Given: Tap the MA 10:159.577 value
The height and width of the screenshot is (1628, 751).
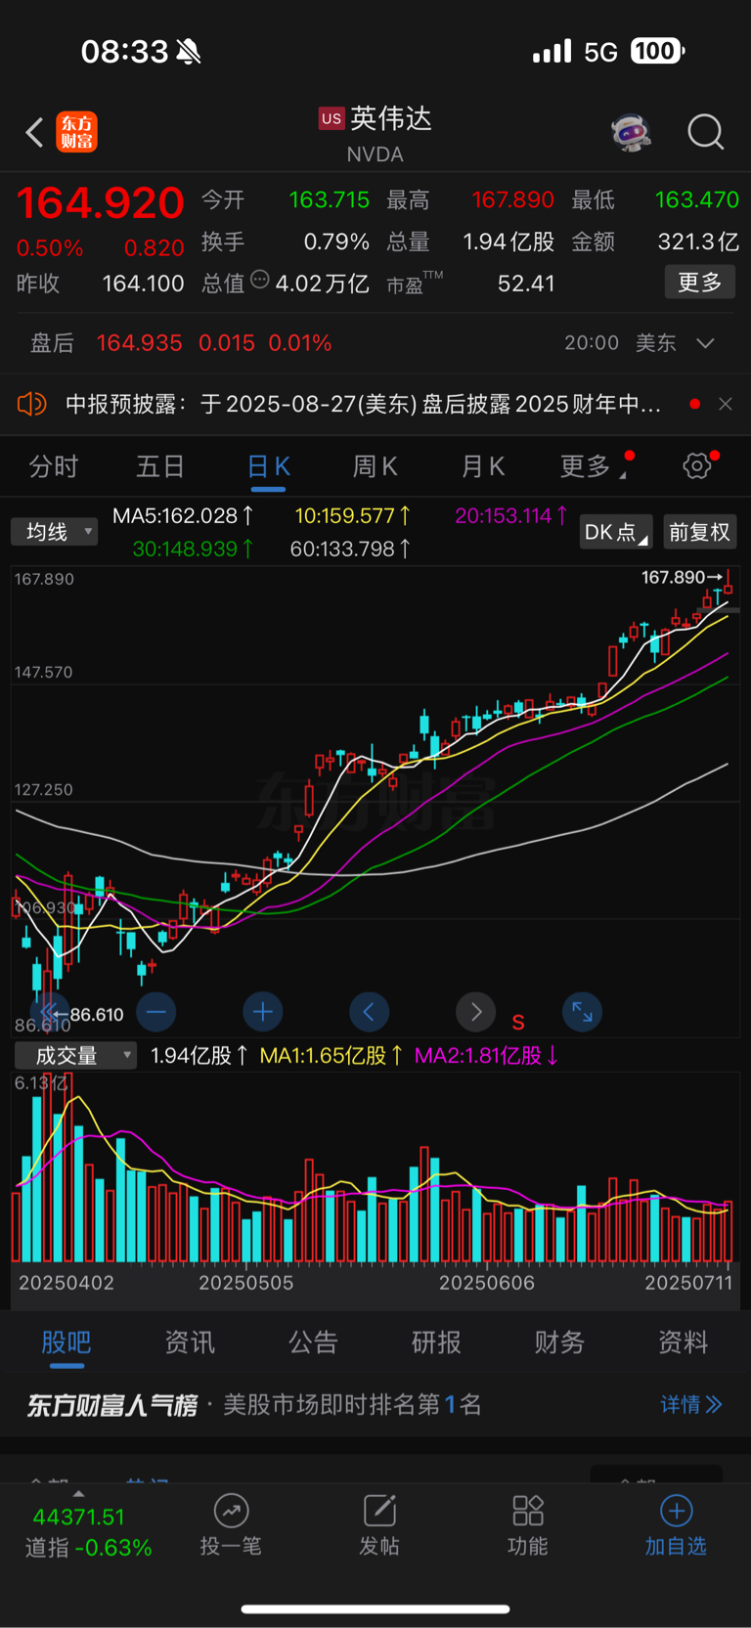Looking at the screenshot, I should 353,515.
